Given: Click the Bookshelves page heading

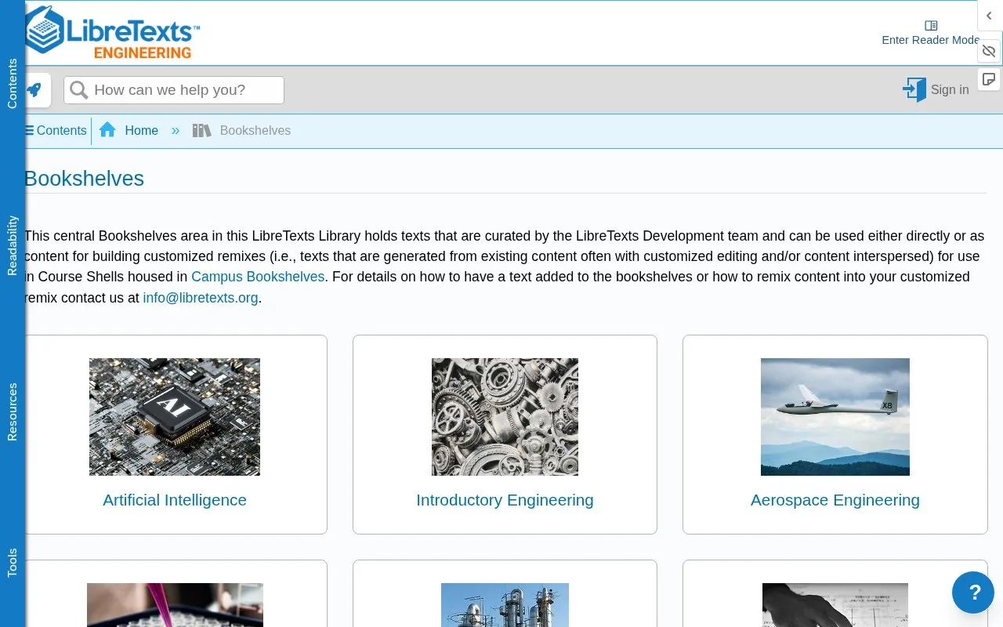Looking at the screenshot, I should tap(85, 179).
